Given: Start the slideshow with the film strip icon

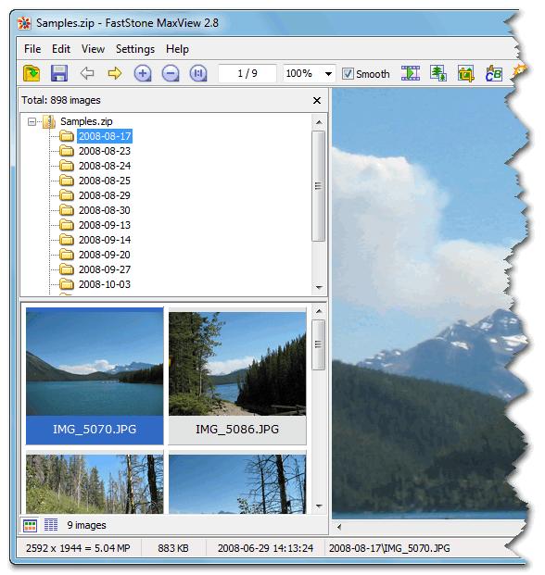Looking at the screenshot, I should (x=411, y=73).
